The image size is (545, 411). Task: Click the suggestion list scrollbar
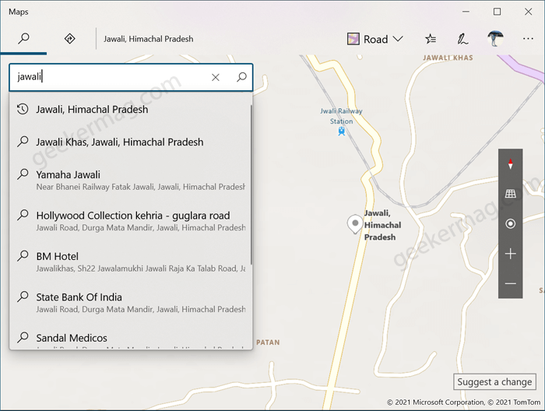coord(251,184)
